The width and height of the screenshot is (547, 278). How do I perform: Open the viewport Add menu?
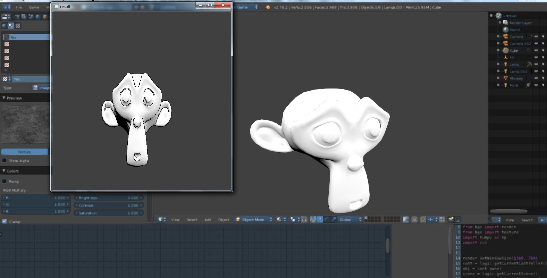208,220
